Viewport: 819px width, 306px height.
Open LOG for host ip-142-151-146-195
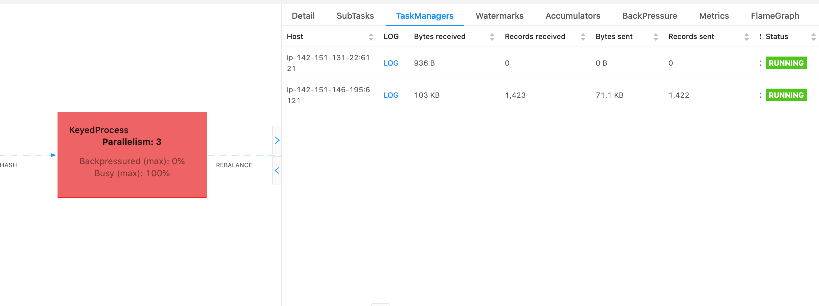pos(391,95)
